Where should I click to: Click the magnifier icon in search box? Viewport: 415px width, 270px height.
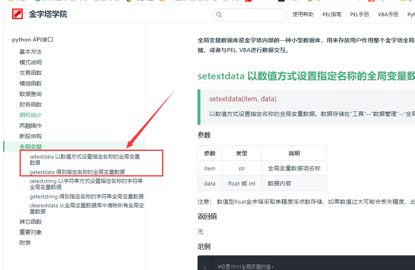click(219, 15)
